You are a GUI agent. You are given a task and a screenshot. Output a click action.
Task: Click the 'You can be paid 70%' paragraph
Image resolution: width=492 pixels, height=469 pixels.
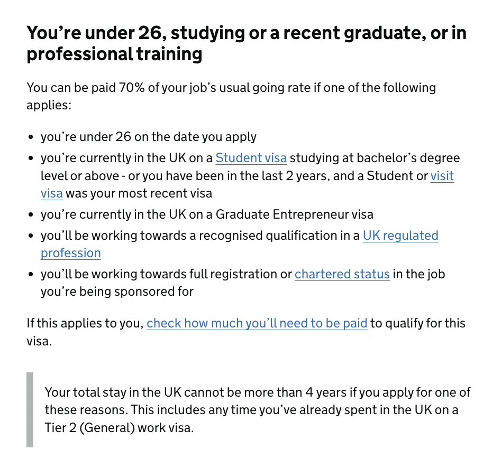tap(231, 96)
